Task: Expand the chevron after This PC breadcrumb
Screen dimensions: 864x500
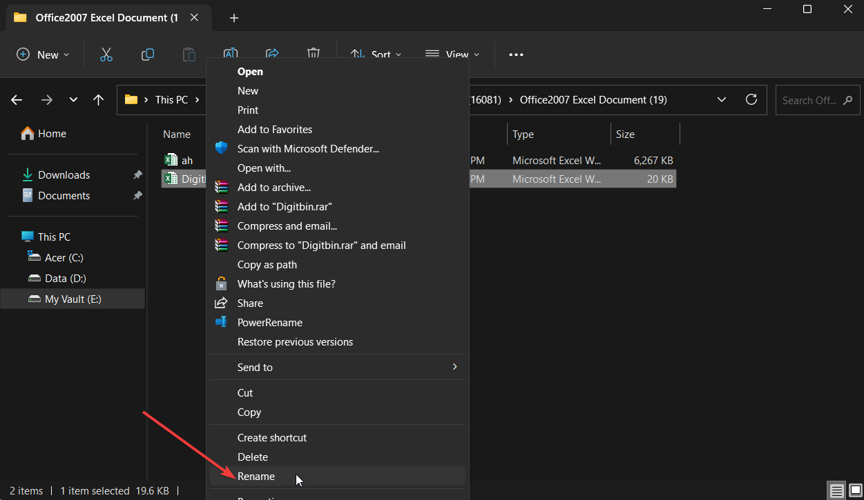Action: (197, 100)
